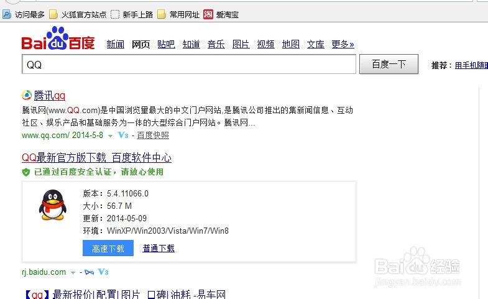
Task: Click the blue fish icon beside rj.baidu.com
Action: [x=90, y=272]
